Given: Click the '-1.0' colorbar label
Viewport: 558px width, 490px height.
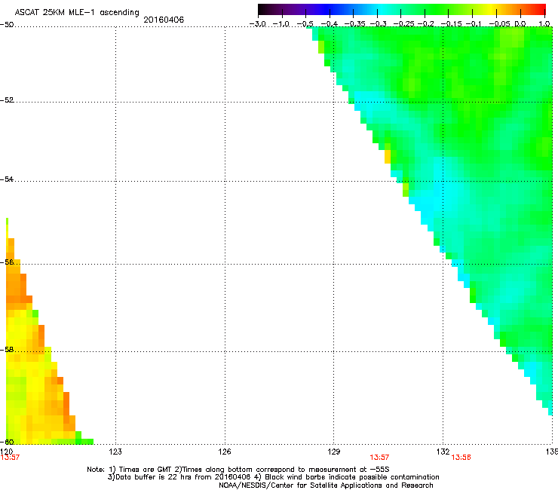Looking at the screenshot, I should pos(281,24).
